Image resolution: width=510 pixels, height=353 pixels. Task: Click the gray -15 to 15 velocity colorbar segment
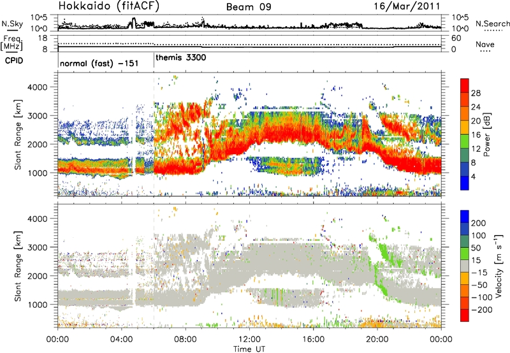click(465, 266)
